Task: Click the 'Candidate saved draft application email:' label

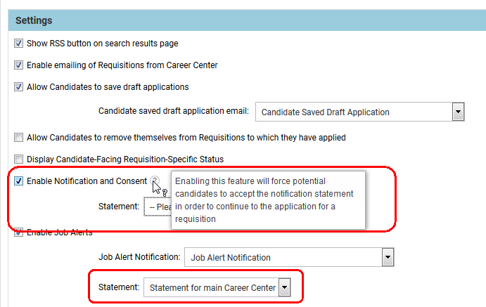Action: 173,112
